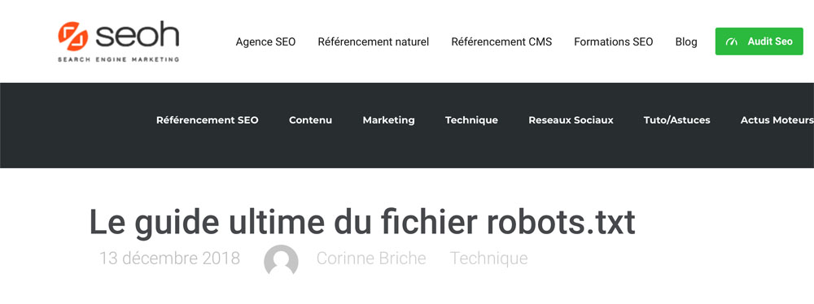The image size is (814, 304).
Task: Click the orange seoh logo icon
Action: (72, 37)
